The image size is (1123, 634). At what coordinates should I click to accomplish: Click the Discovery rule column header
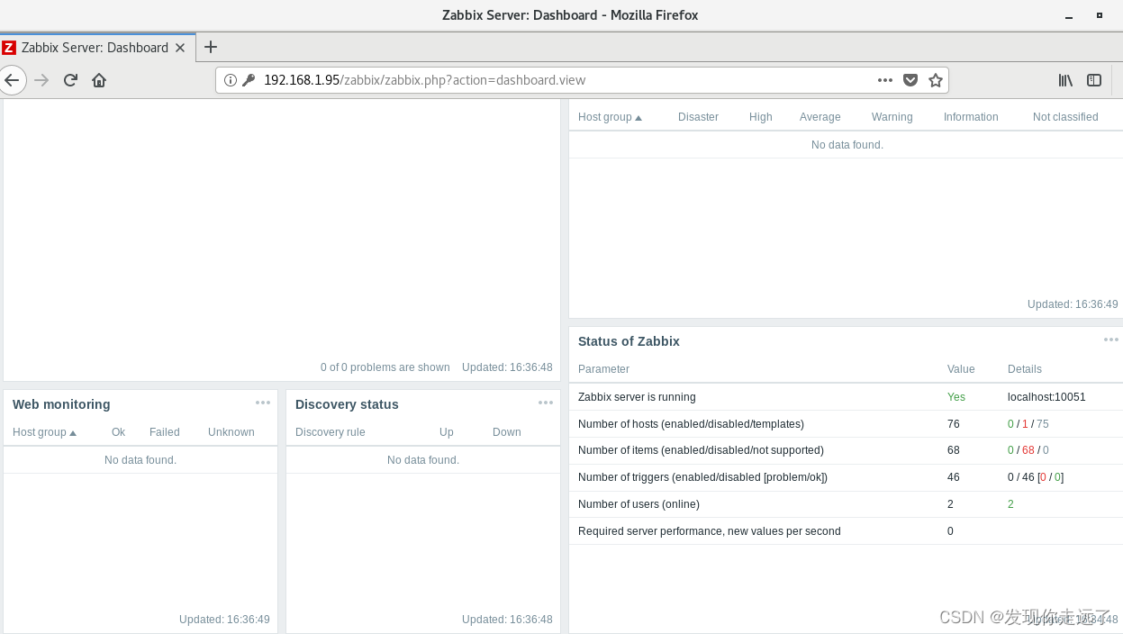point(331,432)
